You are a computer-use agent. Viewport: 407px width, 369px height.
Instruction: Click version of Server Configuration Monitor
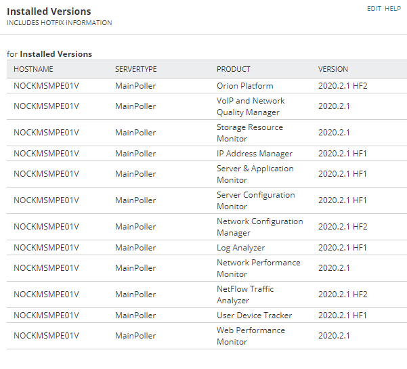(x=343, y=200)
